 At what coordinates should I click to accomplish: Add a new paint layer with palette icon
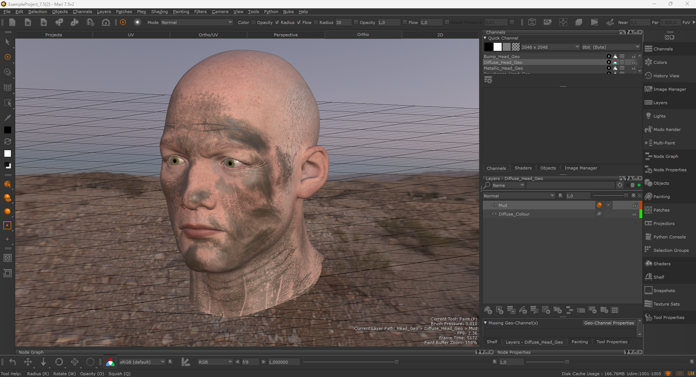(488, 310)
